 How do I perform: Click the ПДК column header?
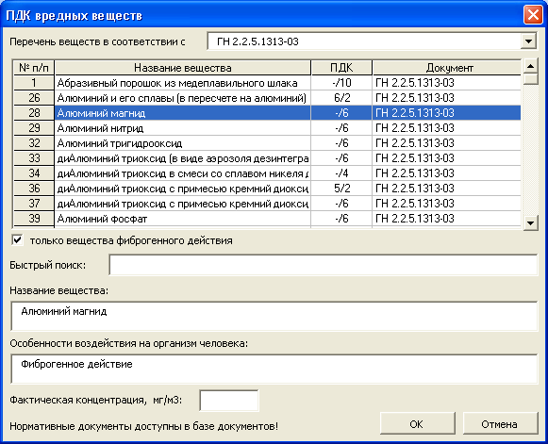tap(341, 68)
